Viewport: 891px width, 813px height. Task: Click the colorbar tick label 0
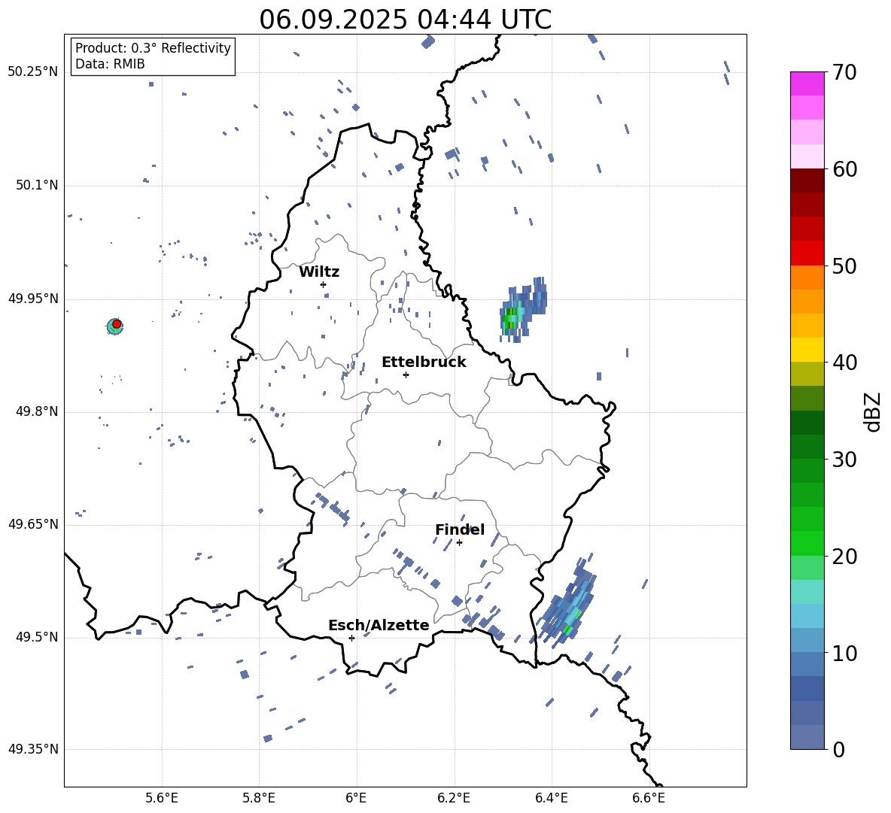pyautogui.click(x=838, y=749)
